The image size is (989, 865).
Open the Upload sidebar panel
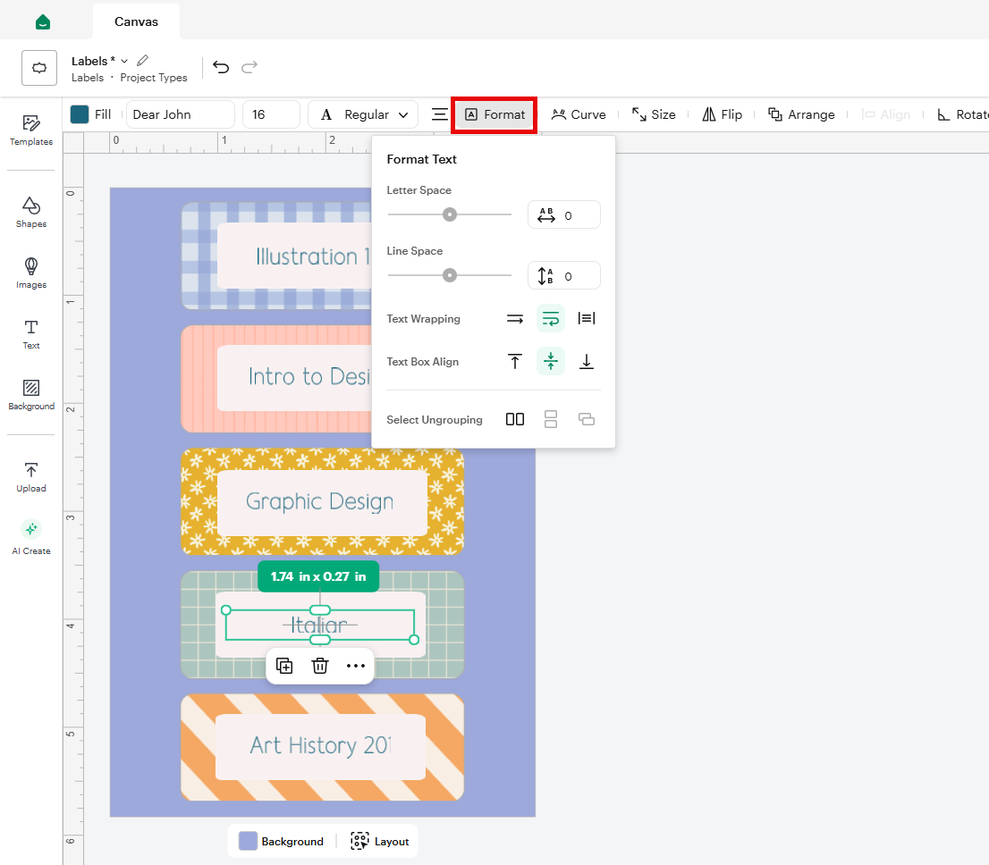(x=31, y=477)
